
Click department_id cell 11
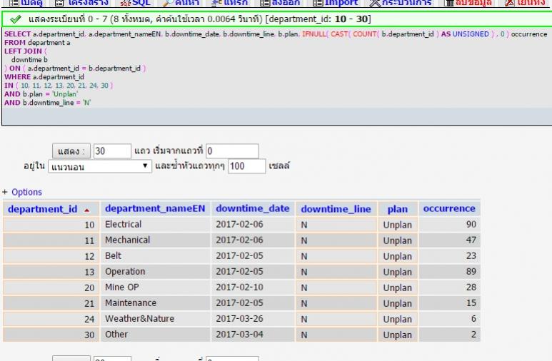[51, 240]
